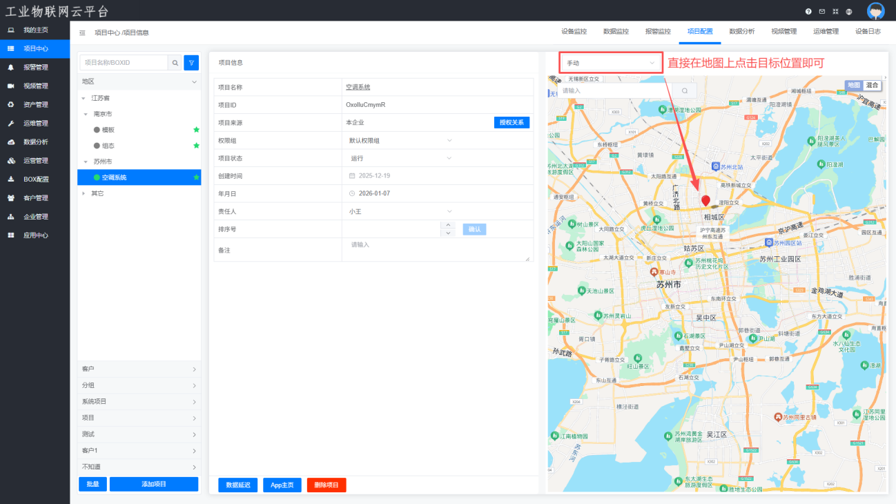The image size is (896, 504).
Task: Open 报警管理 in the left sidebar
Action: 36,68
